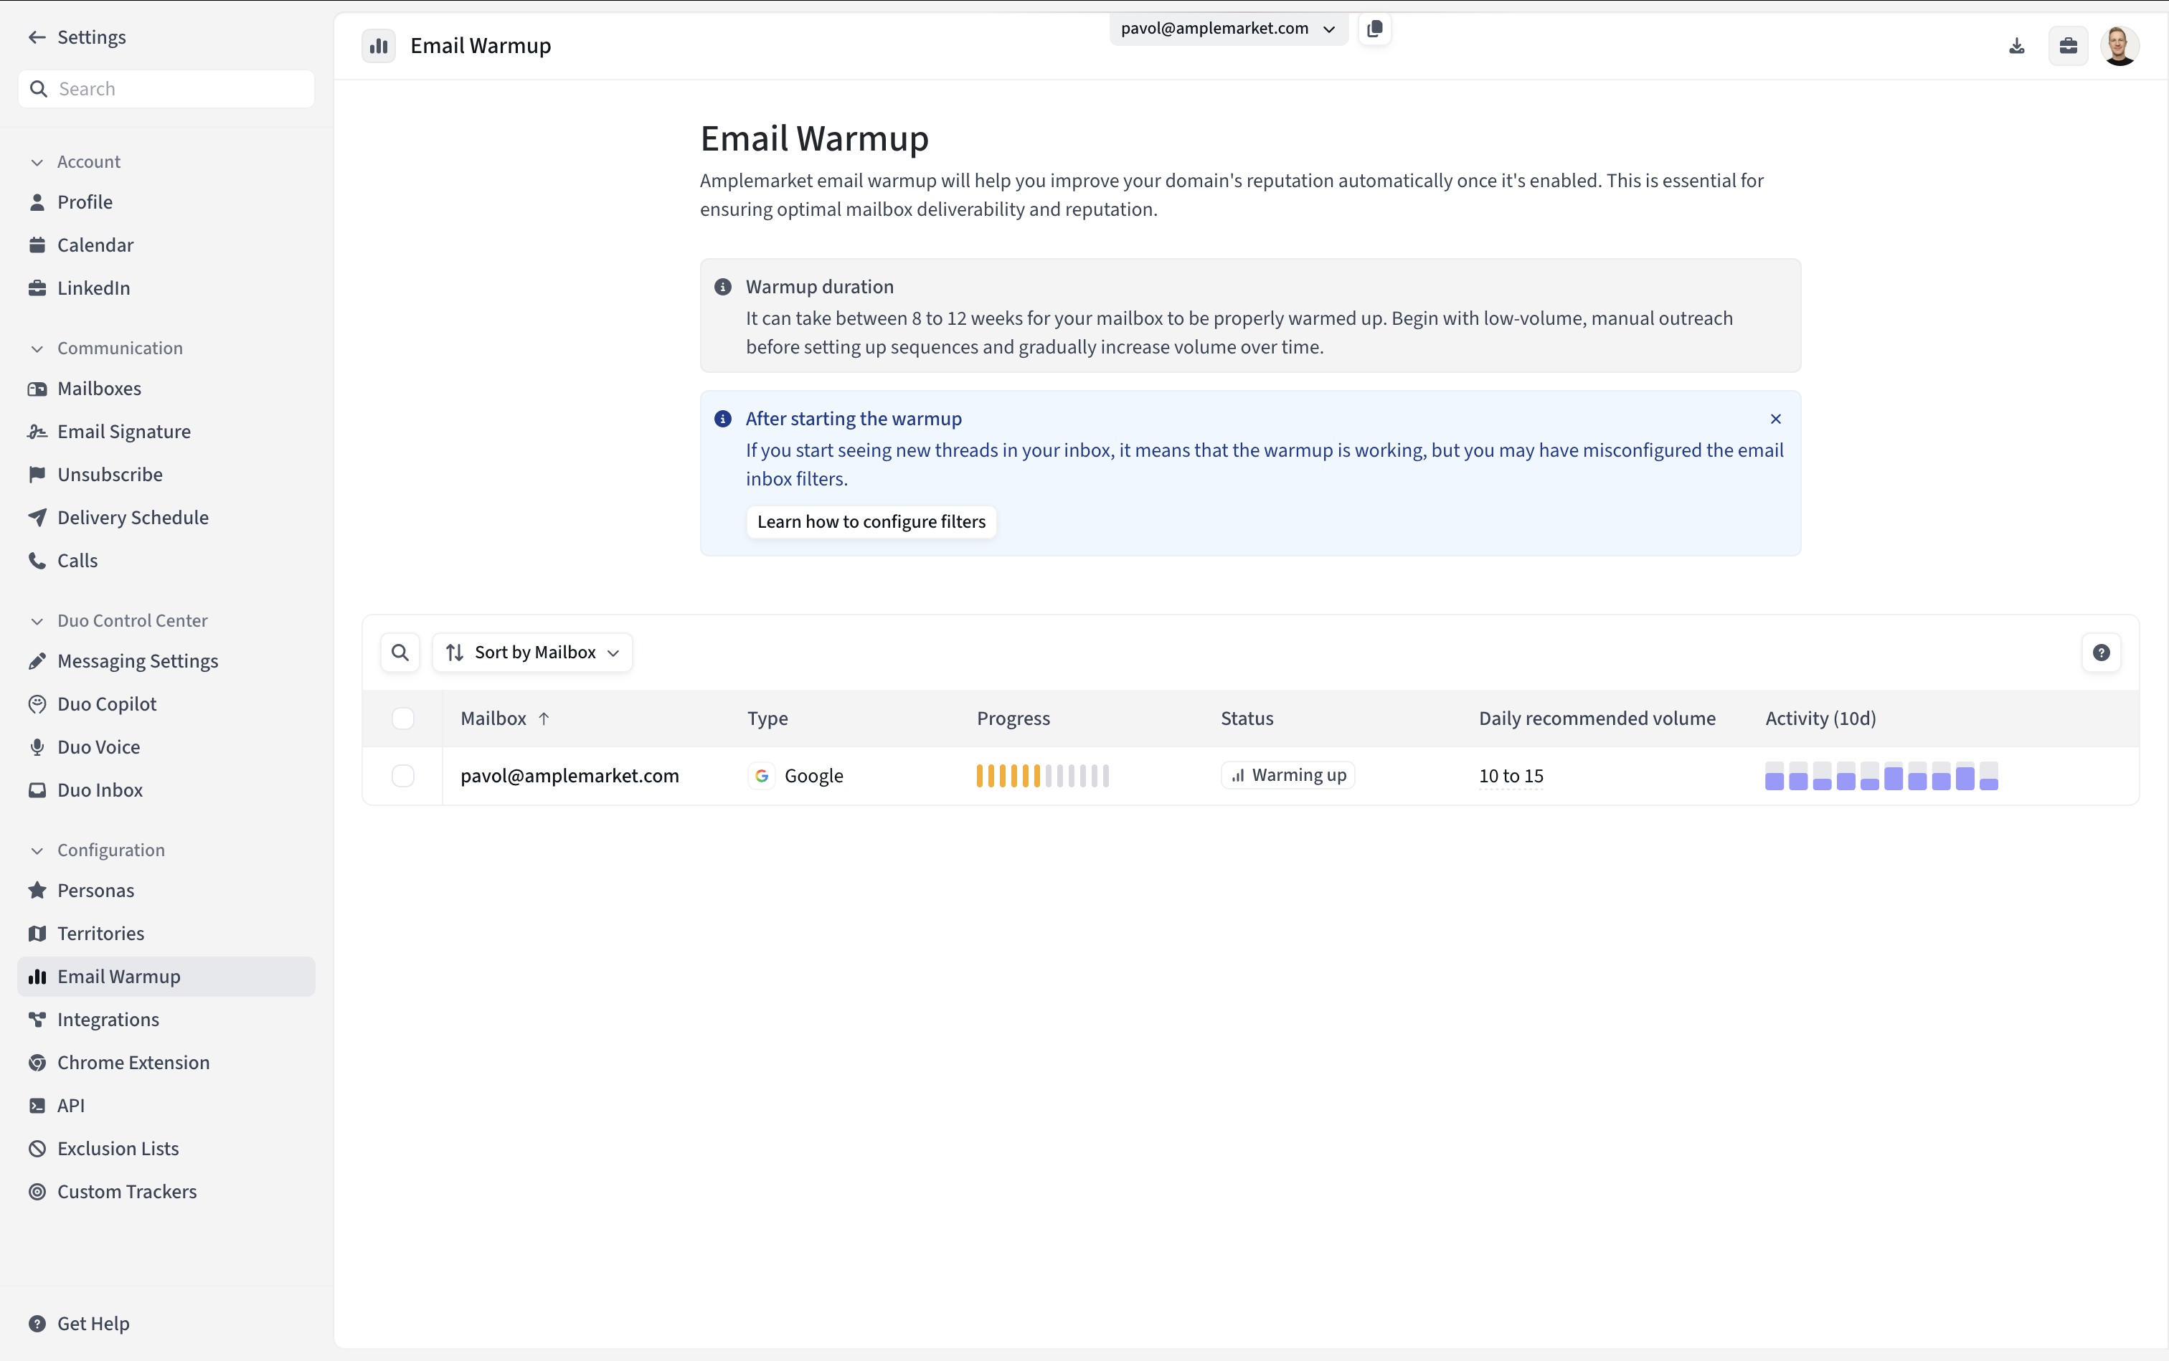Image resolution: width=2169 pixels, height=1361 pixels.
Task: Collapse the Configuration section
Action: [37, 852]
